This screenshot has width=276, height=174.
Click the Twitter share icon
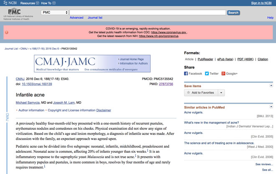(x=207, y=73)
